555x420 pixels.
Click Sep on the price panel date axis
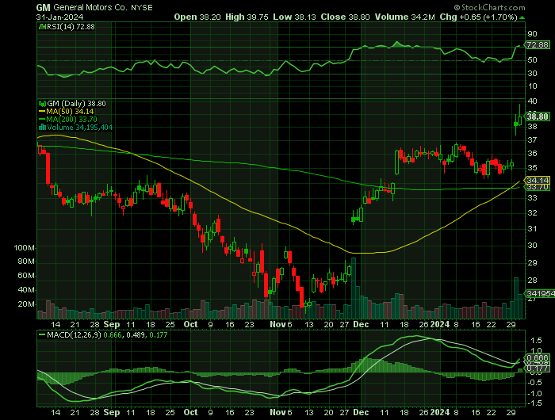pos(112,324)
